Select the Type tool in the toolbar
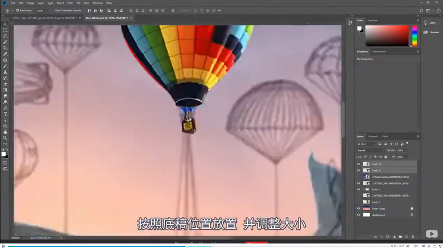Screen dimensions: 443x249 click(5, 114)
